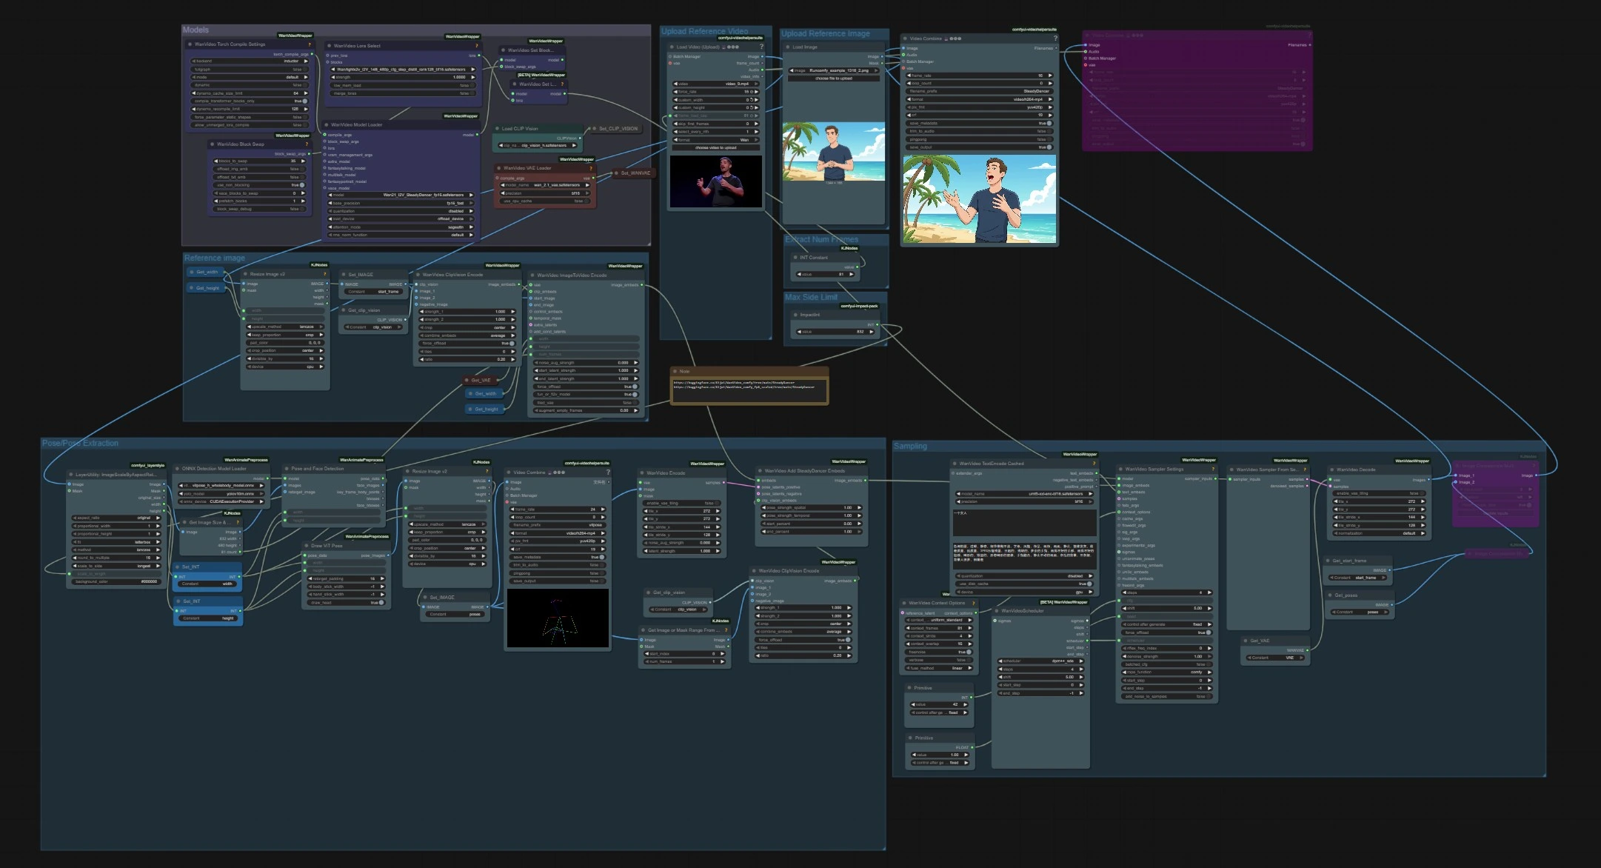Collapse the Load Image node dot
The image size is (1601, 868).
(x=788, y=47)
